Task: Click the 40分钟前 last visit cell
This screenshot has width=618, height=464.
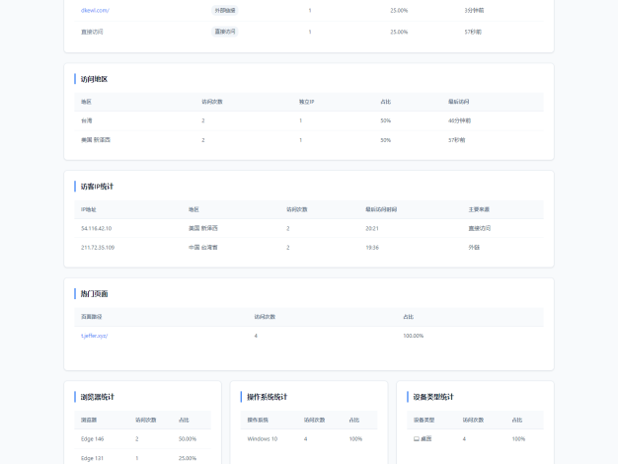Action: pos(460,120)
